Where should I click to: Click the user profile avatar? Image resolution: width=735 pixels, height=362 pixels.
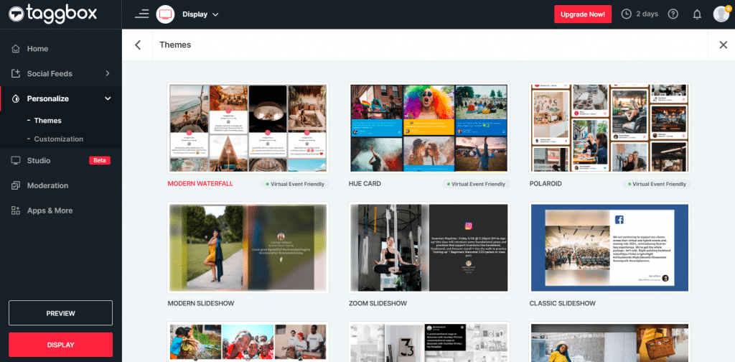[721, 14]
